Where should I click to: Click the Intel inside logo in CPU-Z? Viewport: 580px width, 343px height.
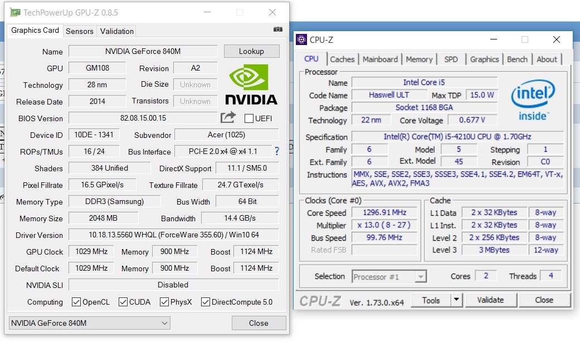coord(533,100)
